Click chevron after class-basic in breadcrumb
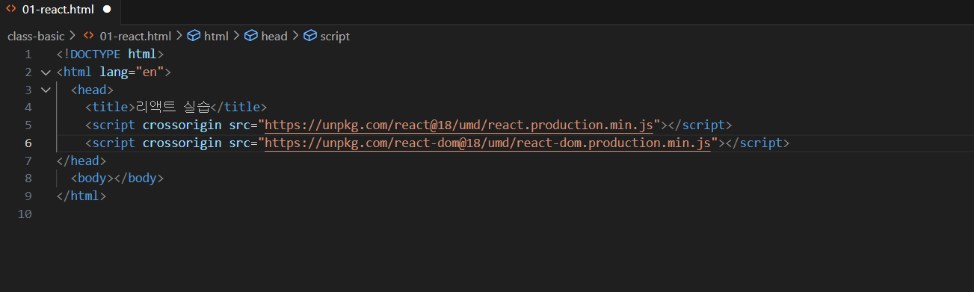 pyautogui.click(x=73, y=36)
